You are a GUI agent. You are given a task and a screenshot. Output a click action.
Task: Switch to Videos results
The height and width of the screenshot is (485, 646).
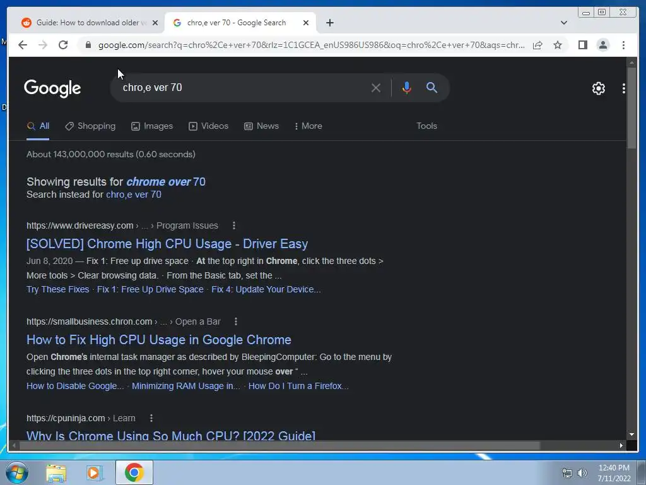pyautogui.click(x=208, y=126)
